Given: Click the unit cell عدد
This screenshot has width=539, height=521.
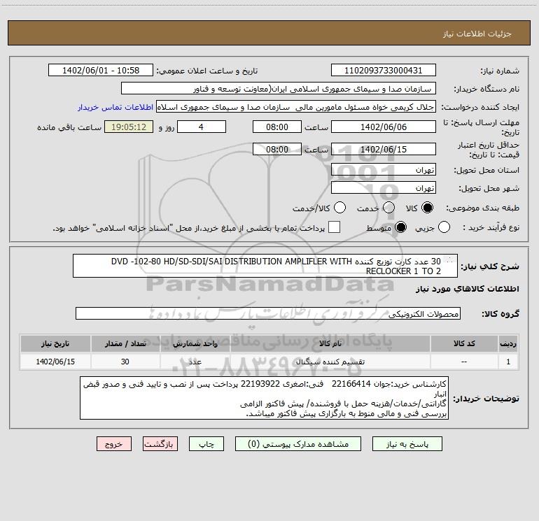Looking at the screenshot, I should 195,362.
